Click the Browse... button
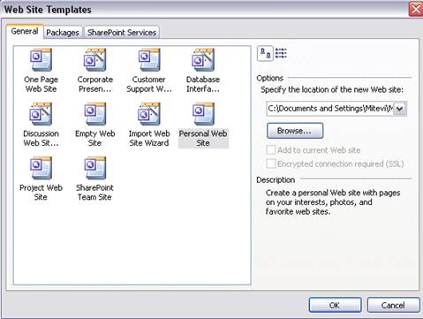The height and width of the screenshot is (319, 423). [295, 131]
